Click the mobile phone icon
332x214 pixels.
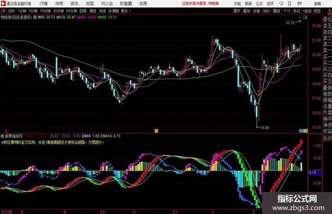coord(289,4)
